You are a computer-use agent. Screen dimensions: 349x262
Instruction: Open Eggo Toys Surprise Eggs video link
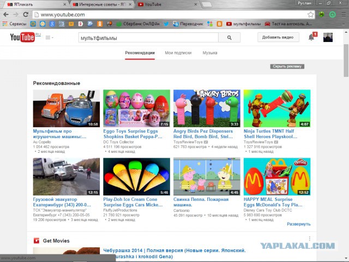point(133,134)
